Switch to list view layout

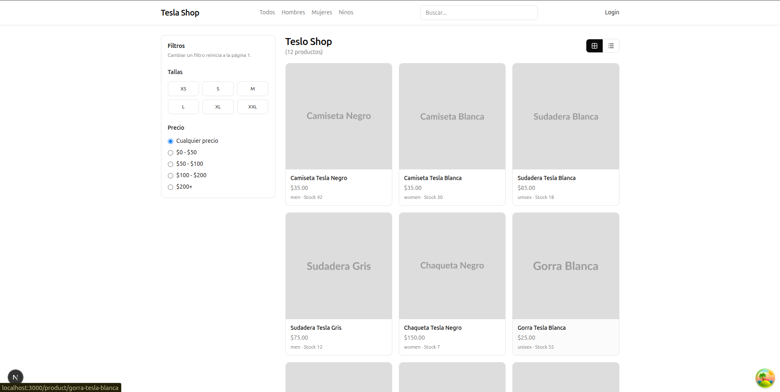coord(611,45)
